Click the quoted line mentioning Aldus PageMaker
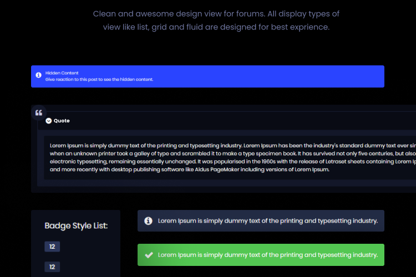This screenshot has height=277, width=416. point(189,170)
